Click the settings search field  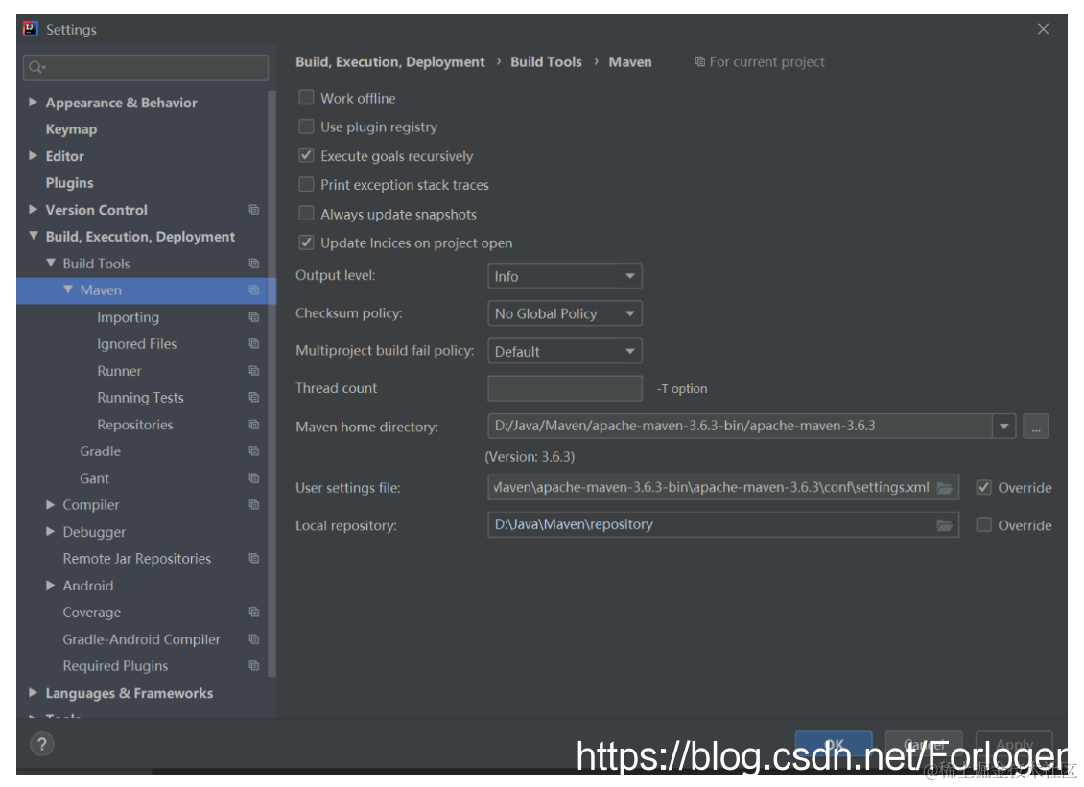146,67
